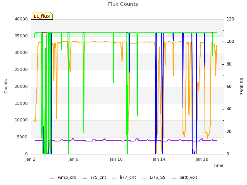Screen dimensions: 247x185
Task: Click the Jan 14 x-axis label
Action: coord(159,159)
